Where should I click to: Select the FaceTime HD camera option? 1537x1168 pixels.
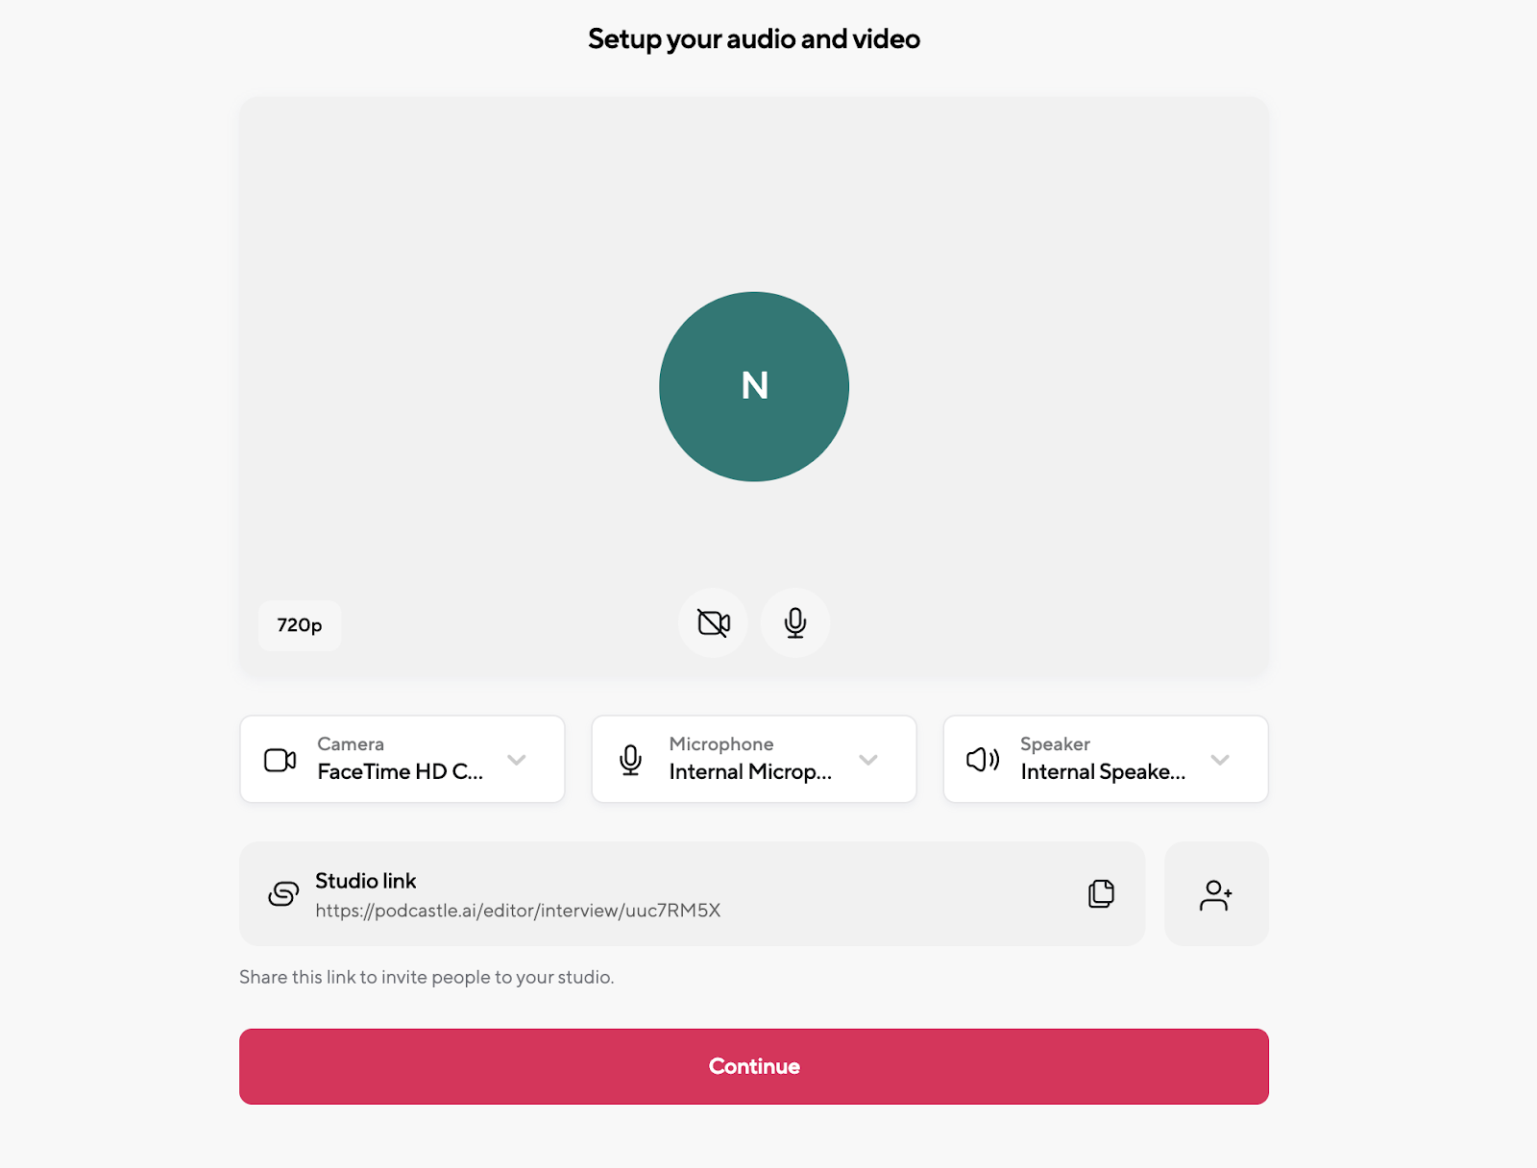coord(403,759)
